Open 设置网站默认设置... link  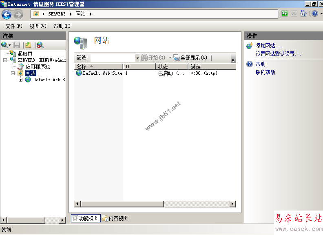coord(278,54)
